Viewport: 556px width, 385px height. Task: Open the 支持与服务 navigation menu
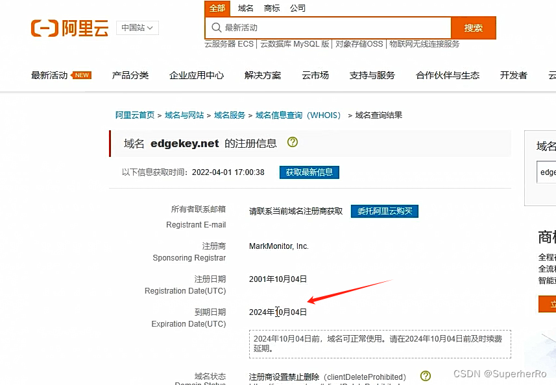pos(372,75)
